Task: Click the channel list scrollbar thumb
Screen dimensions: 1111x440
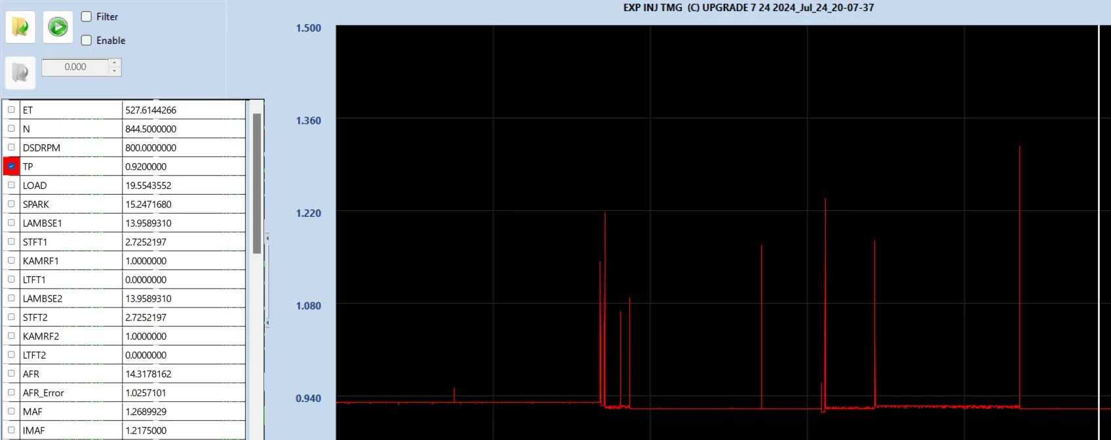Action: [257, 184]
